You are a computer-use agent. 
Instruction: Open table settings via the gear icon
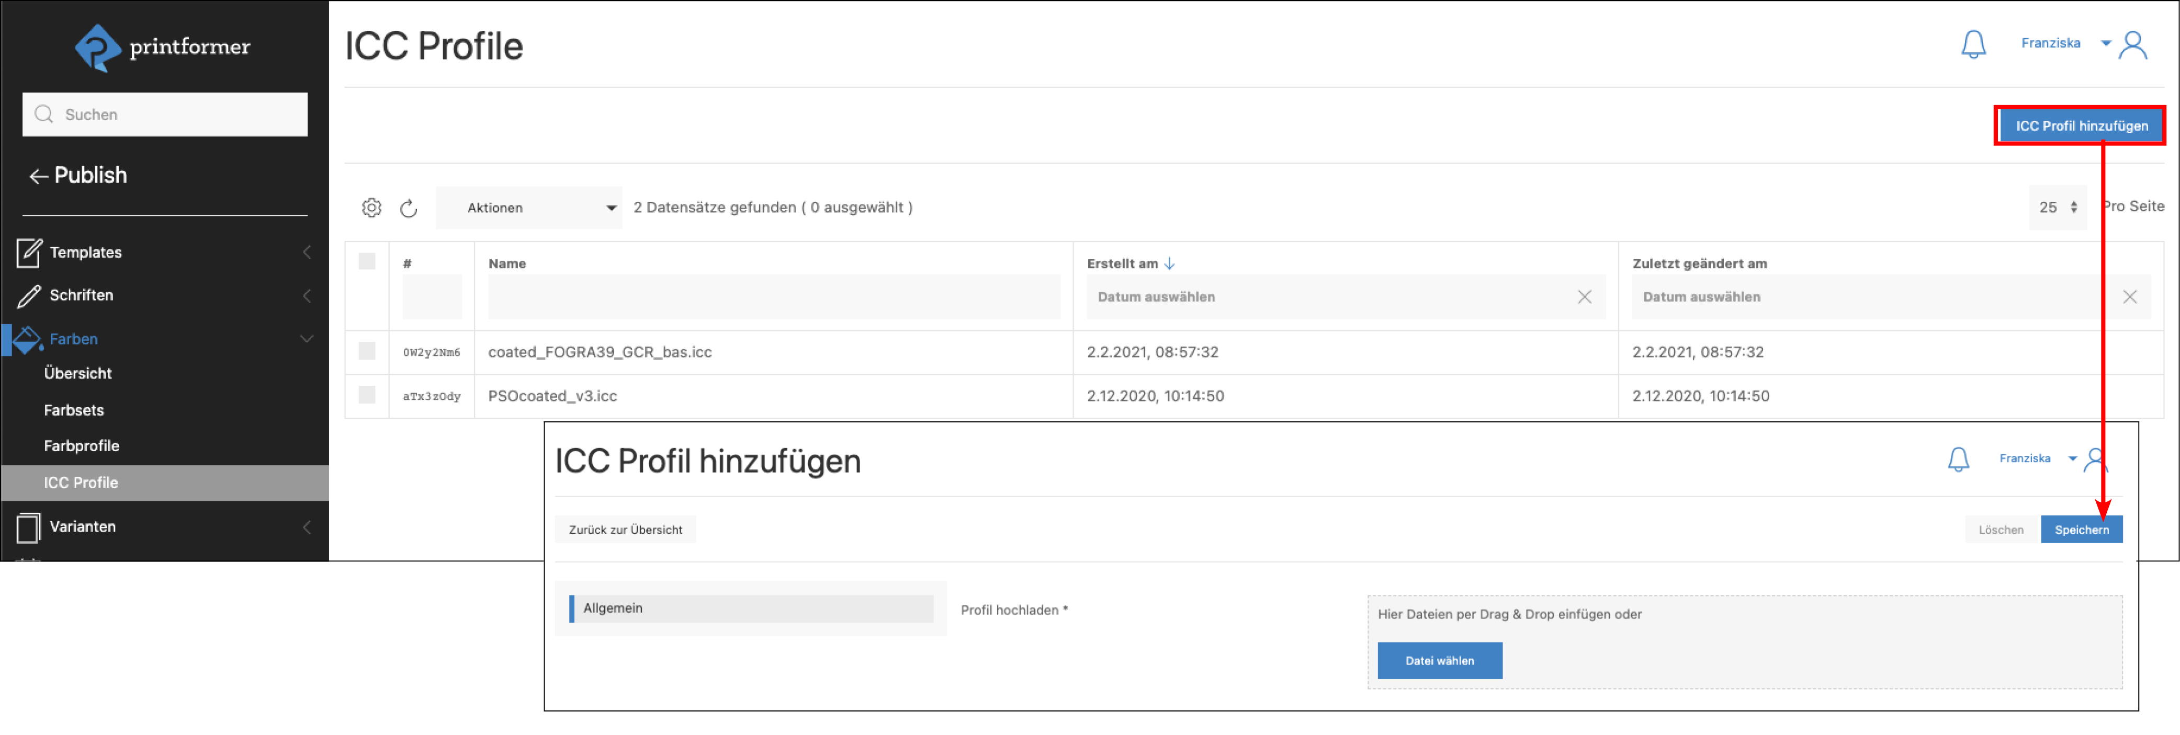pyautogui.click(x=371, y=207)
